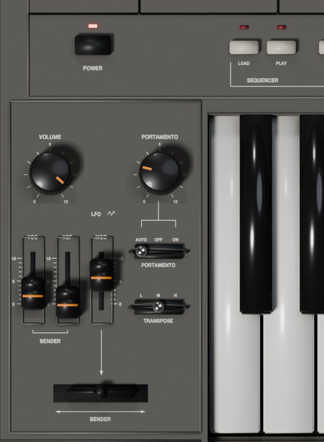Set the Transpose switch to H
The width and height of the screenshot is (324, 442).
pos(175,307)
